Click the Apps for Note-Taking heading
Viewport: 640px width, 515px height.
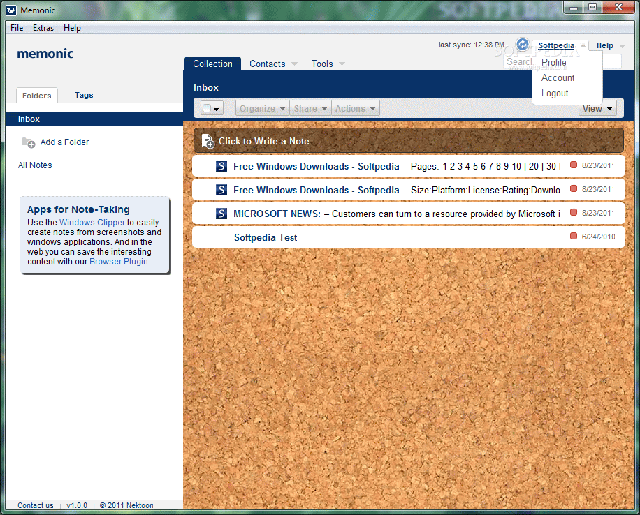(78, 209)
